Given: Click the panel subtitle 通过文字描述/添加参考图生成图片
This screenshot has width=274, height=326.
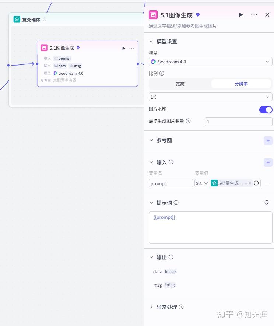Looking at the screenshot, I should 183,26.
